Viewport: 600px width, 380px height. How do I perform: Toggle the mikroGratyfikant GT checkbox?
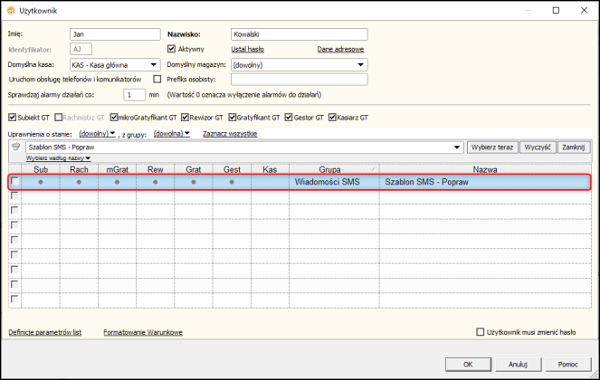click(x=114, y=118)
